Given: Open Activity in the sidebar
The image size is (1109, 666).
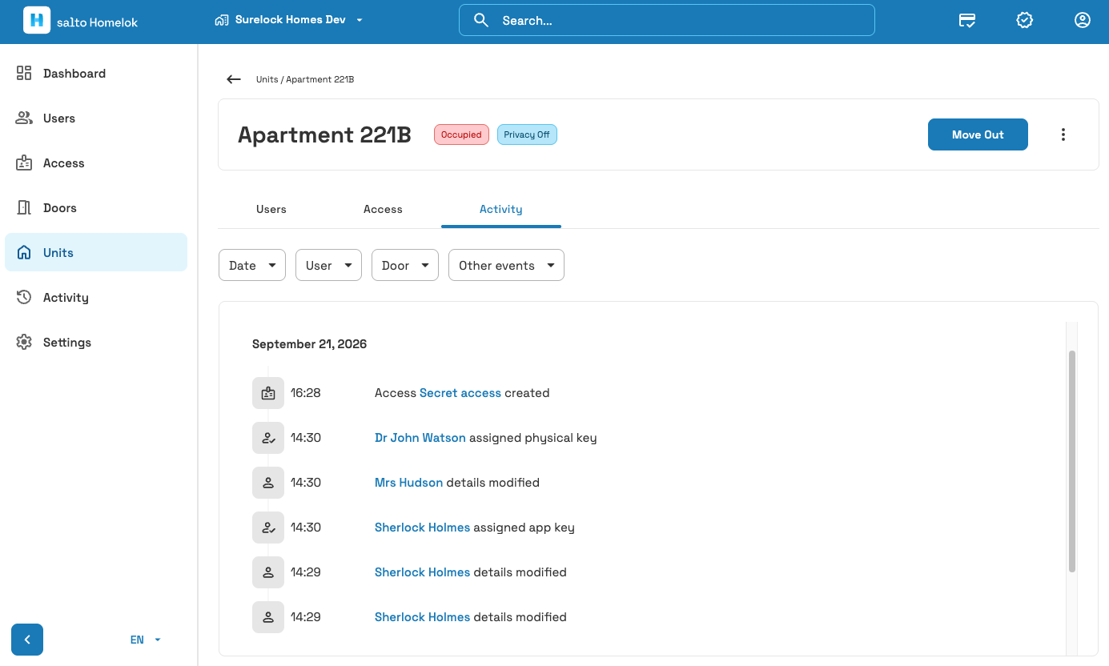Looking at the screenshot, I should [96, 298].
